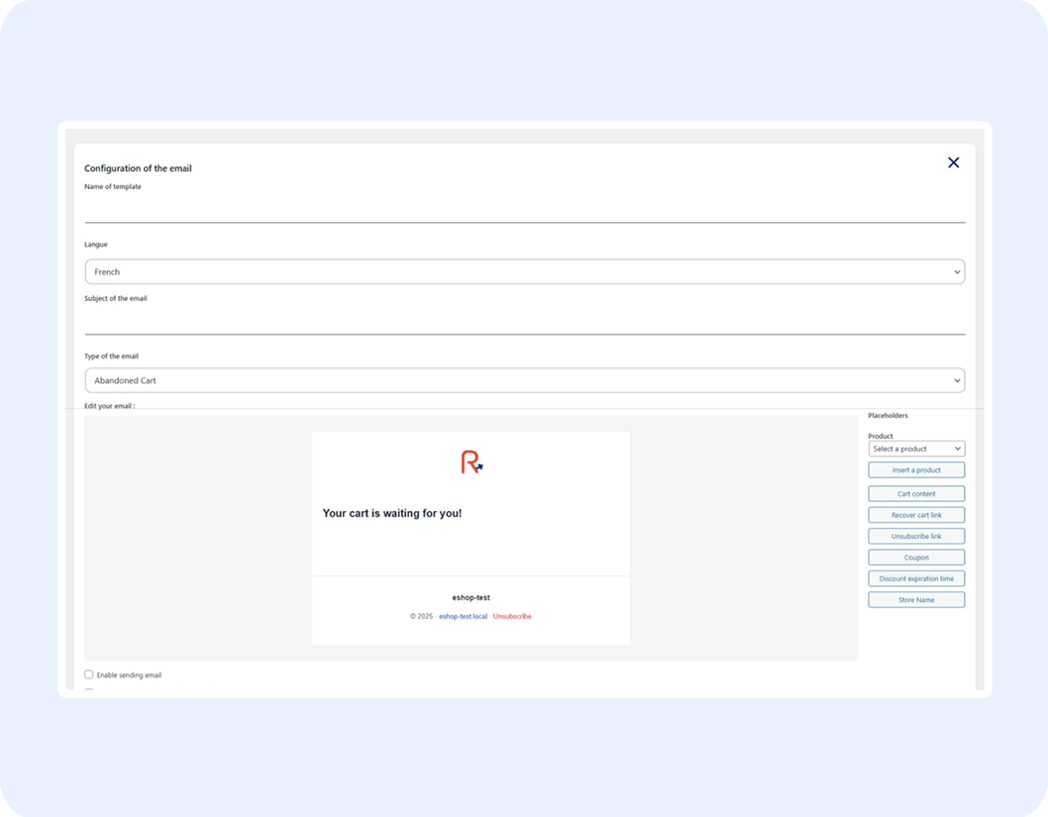Enable sending email checkbox
The width and height of the screenshot is (1048, 817).
pos(89,674)
